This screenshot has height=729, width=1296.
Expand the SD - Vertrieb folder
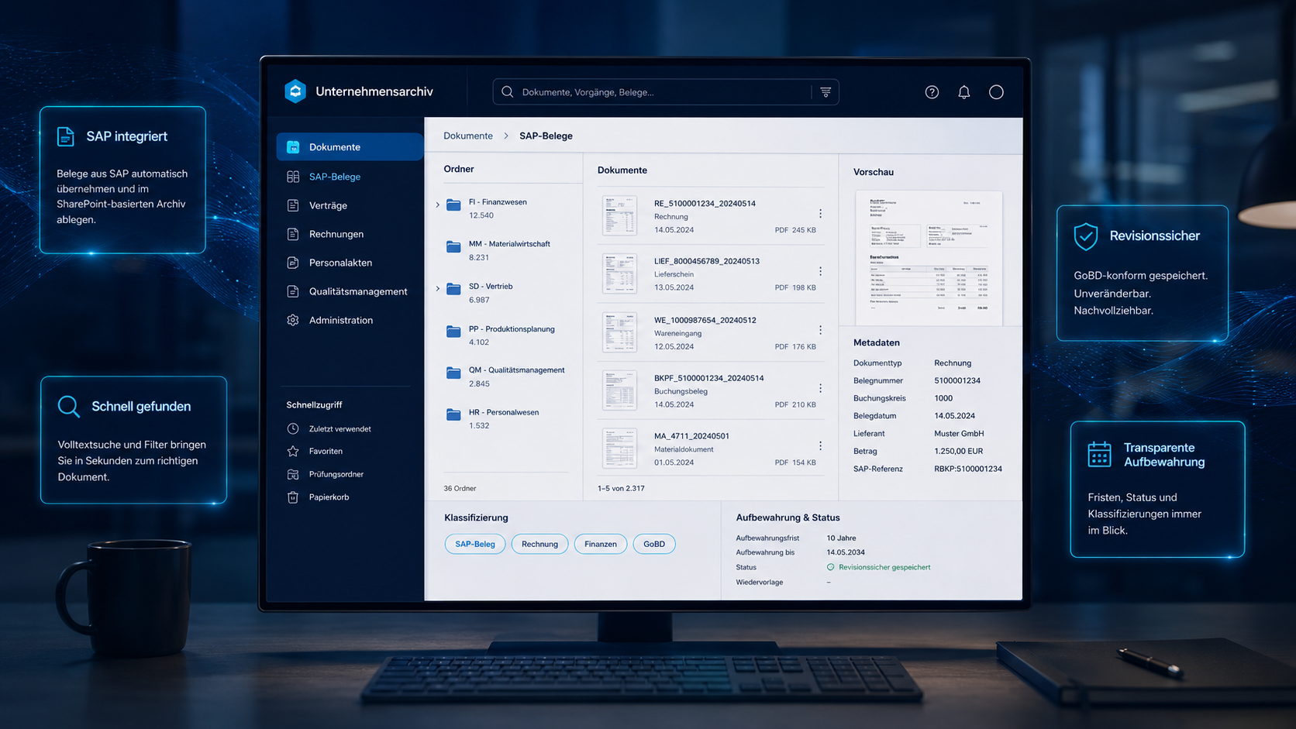(x=438, y=289)
